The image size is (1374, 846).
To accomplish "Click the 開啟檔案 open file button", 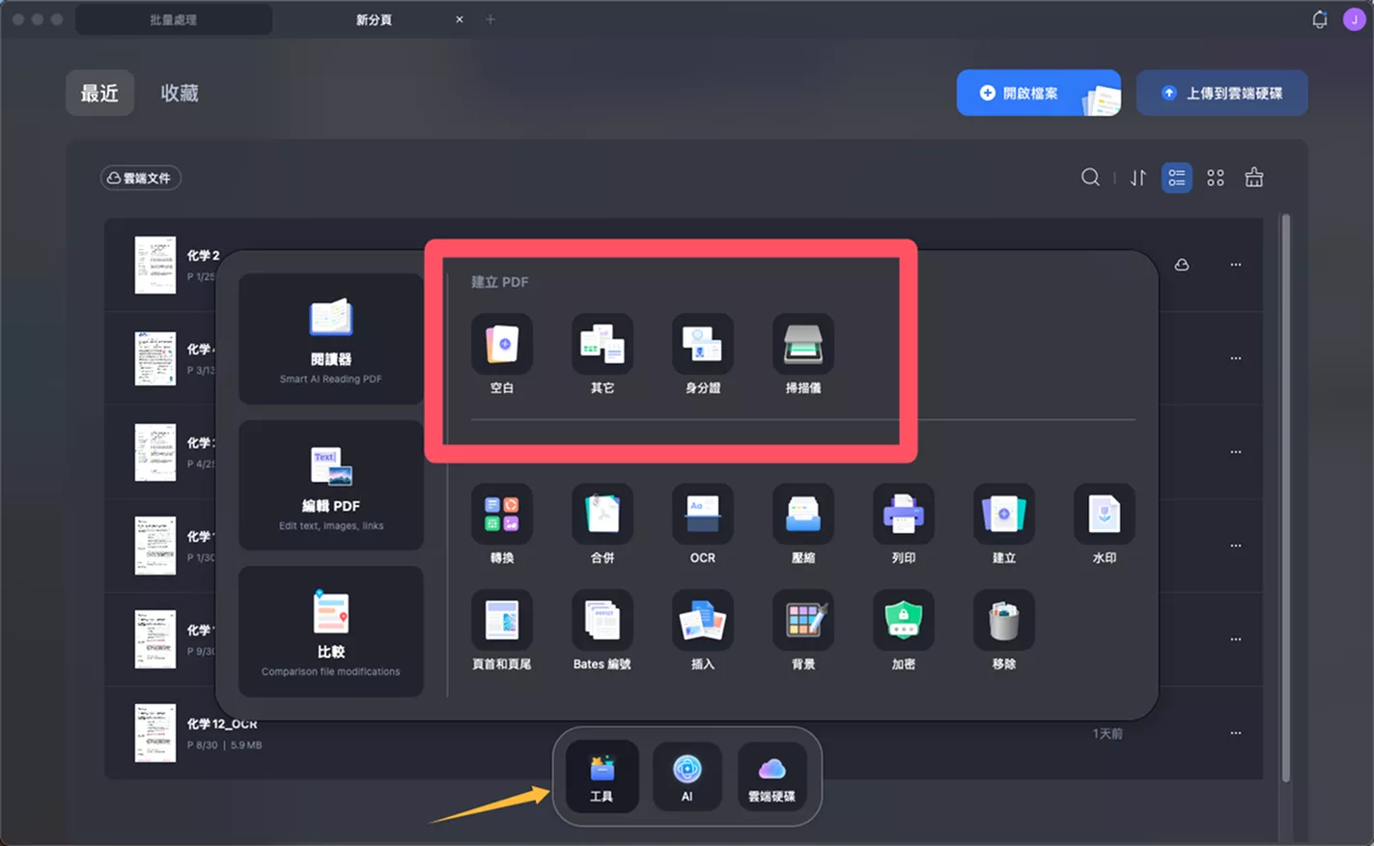I will pos(1039,93).
